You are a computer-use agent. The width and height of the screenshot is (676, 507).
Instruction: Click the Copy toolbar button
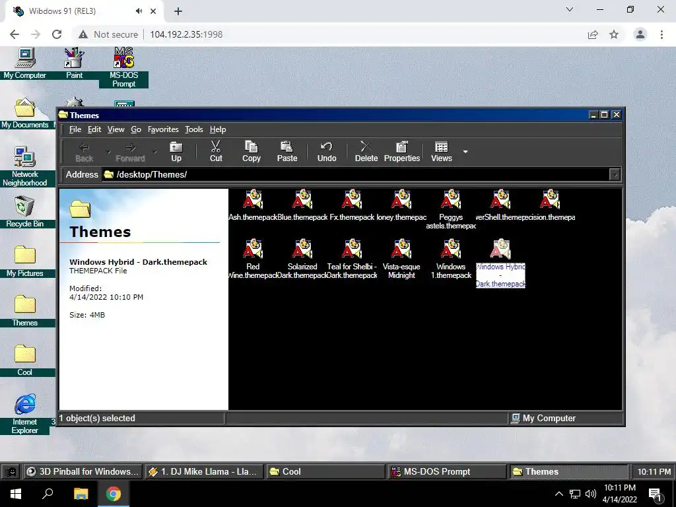click(252, 151)
